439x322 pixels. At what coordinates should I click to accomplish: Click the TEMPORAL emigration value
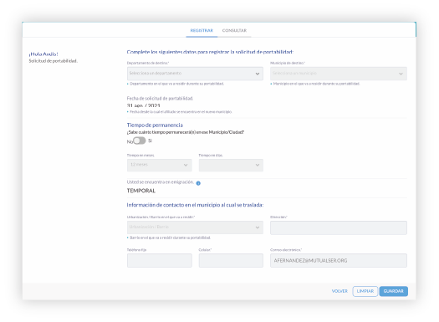141,191
